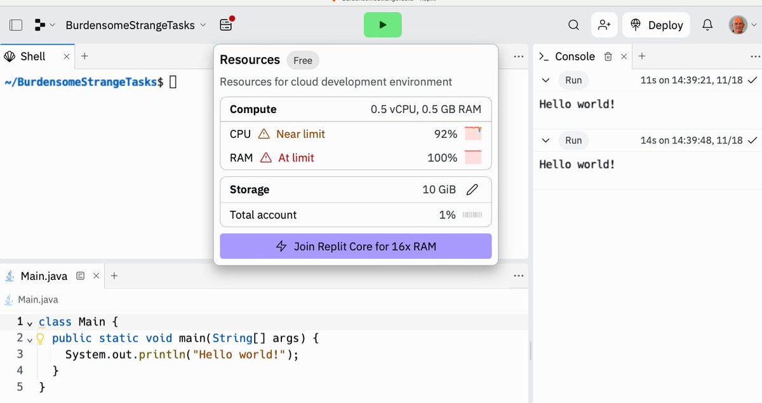Add a new tab next to Main.java
Image resolution: width=762 pixels, height=403 pixels.
[x=114, y=275]
